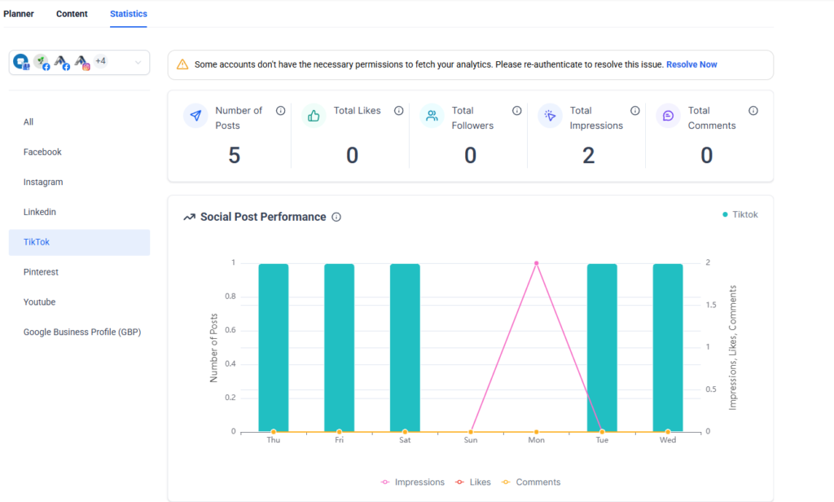
Task: Click the info icon beside Total Impressions
Action: pos(635,111)
